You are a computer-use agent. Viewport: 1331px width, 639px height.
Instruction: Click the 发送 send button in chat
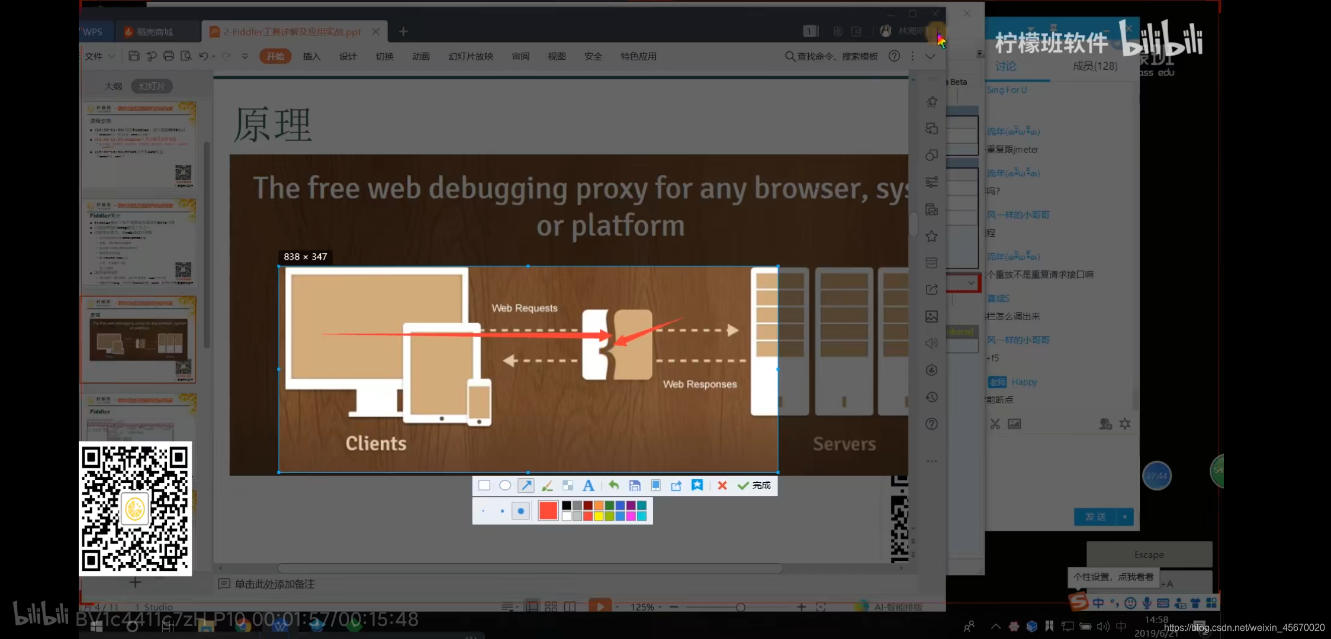pos(1095,517)
